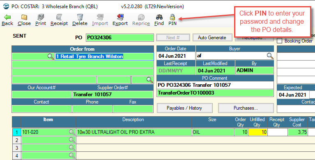Click the Fax input field
This screenshot has width=315, height=160.
133,109
